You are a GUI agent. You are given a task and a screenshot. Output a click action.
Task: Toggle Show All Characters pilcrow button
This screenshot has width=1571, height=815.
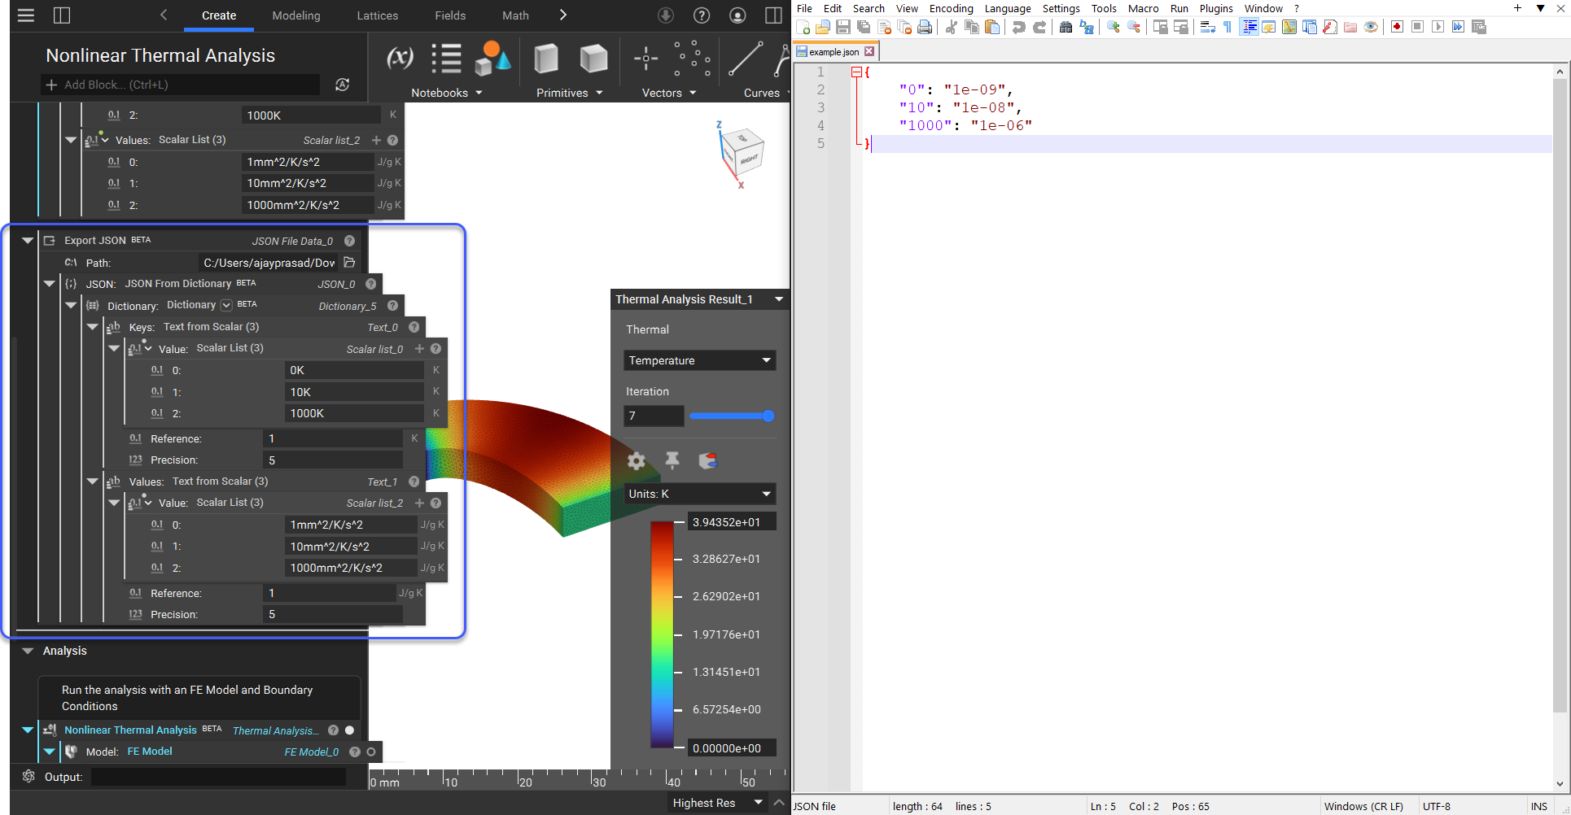(x=1227, y=28)
